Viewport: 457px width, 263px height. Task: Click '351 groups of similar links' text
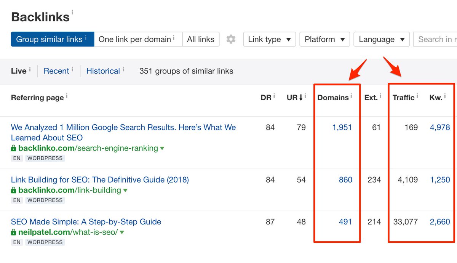186,71
